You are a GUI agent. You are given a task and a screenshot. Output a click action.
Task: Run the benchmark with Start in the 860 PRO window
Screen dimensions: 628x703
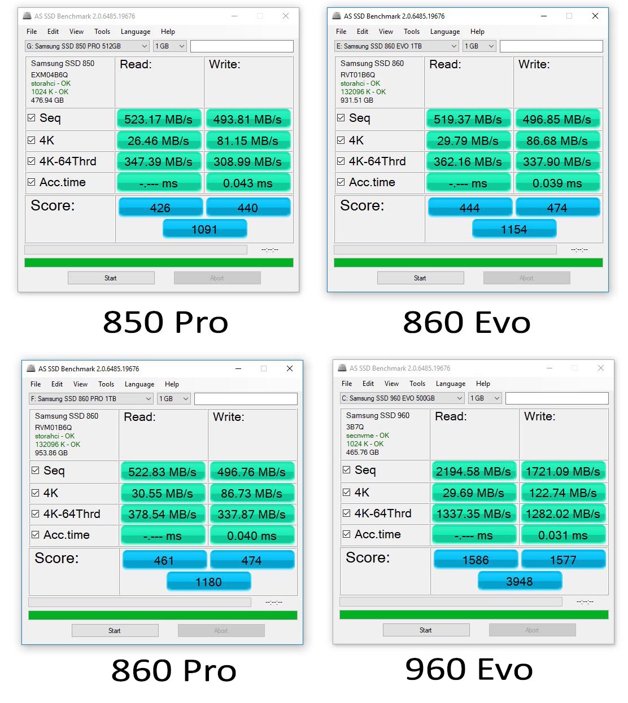(115, 630)
